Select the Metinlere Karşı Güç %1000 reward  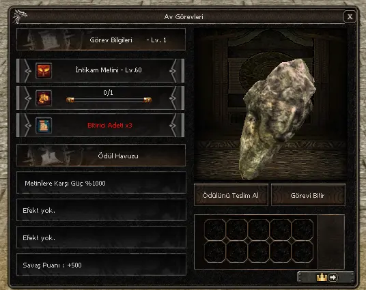101,183
